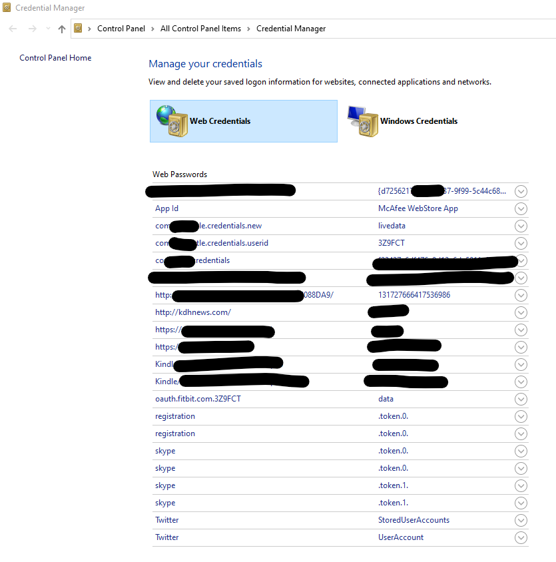
Task: Click McAfee WebStore App value
Action: pos(418,208)
